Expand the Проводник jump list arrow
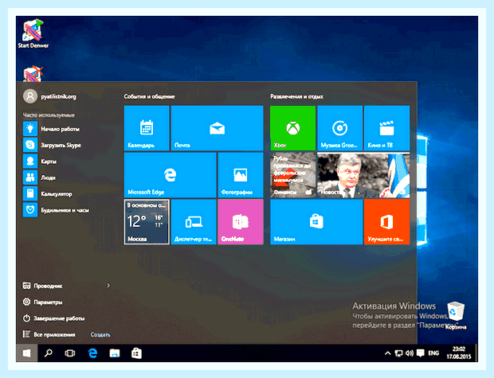 coord(108,286)
